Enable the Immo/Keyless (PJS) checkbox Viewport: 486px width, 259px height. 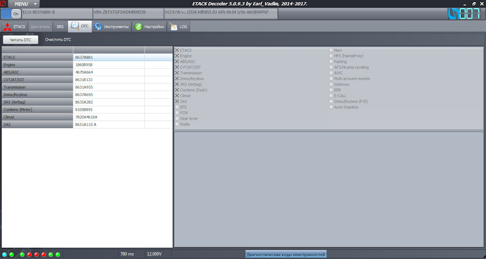point(331,101)
